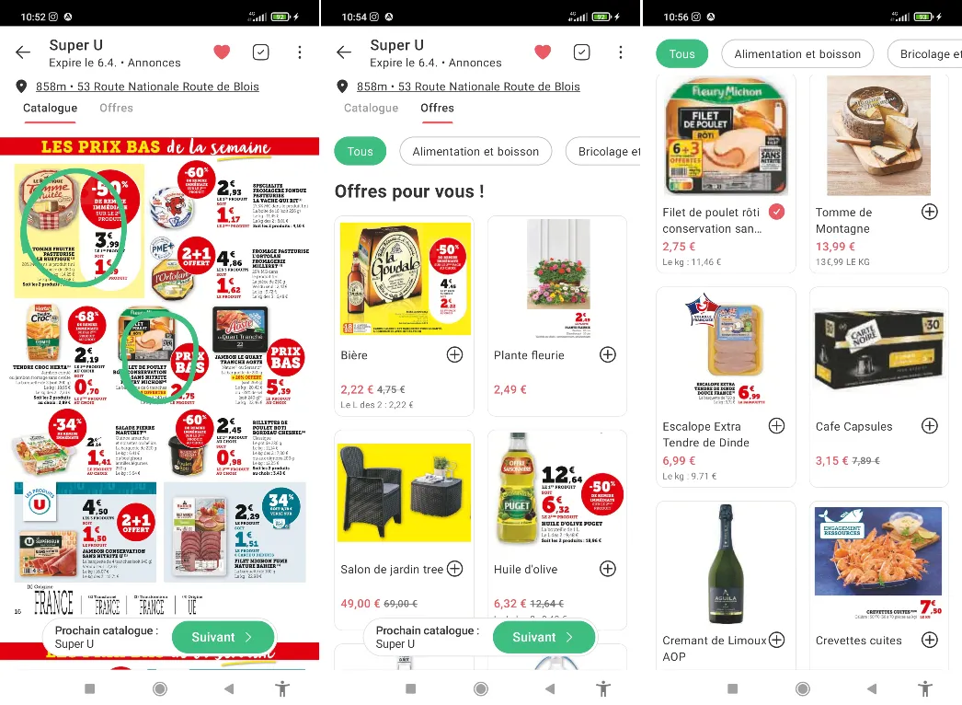Open three-dot overflow menu on Offres screen

pyautogui.click(x=620, y=52)
